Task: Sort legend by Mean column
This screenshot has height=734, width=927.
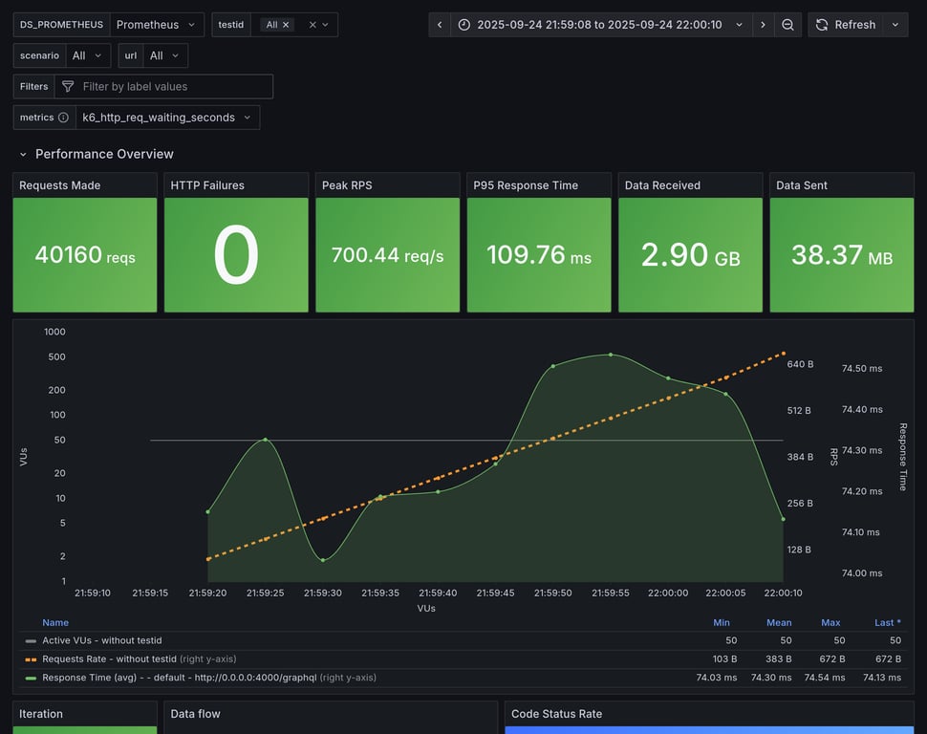Action: click(x=779, y=622)
